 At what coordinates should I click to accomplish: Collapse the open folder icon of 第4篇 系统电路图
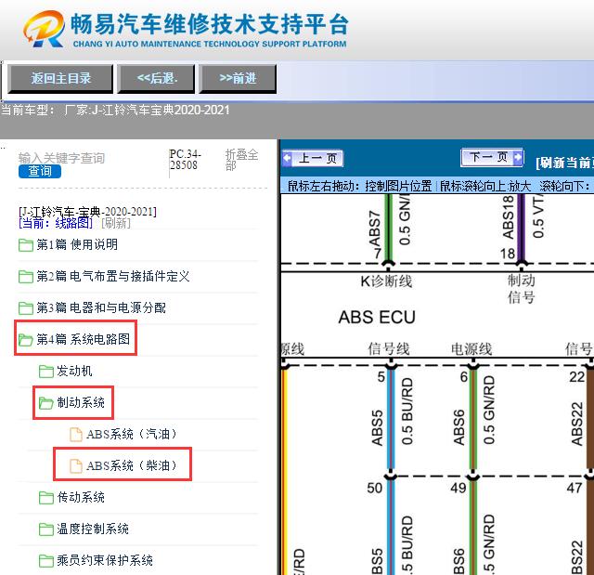pyautogui.click(x=26, y=339)
